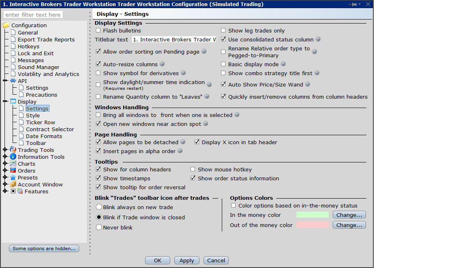Click Change button for In the money color
Image resolution: width=468 pixels, height=268 pixels.
[349, 215]
